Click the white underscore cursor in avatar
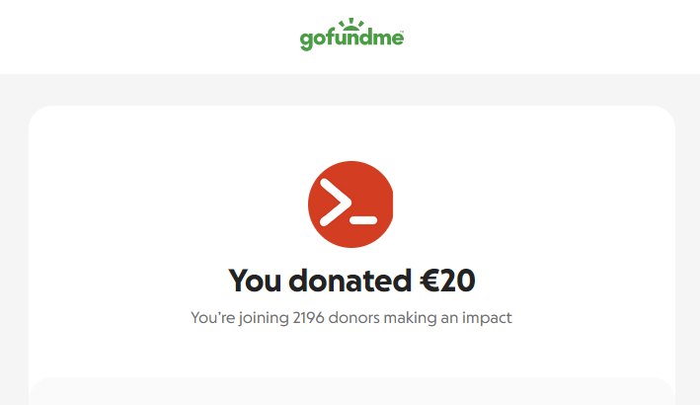 (363, 220)
